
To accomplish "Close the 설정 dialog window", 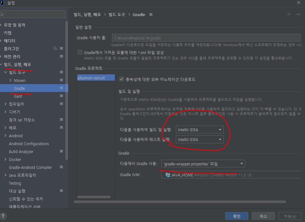I will [x=299, y=3].
